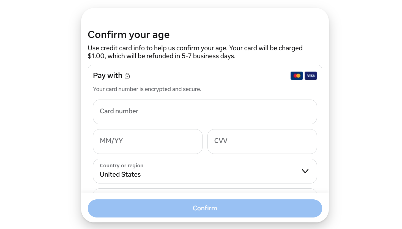
Task: Open the Country or region dropdown
Action: [205, 171]
